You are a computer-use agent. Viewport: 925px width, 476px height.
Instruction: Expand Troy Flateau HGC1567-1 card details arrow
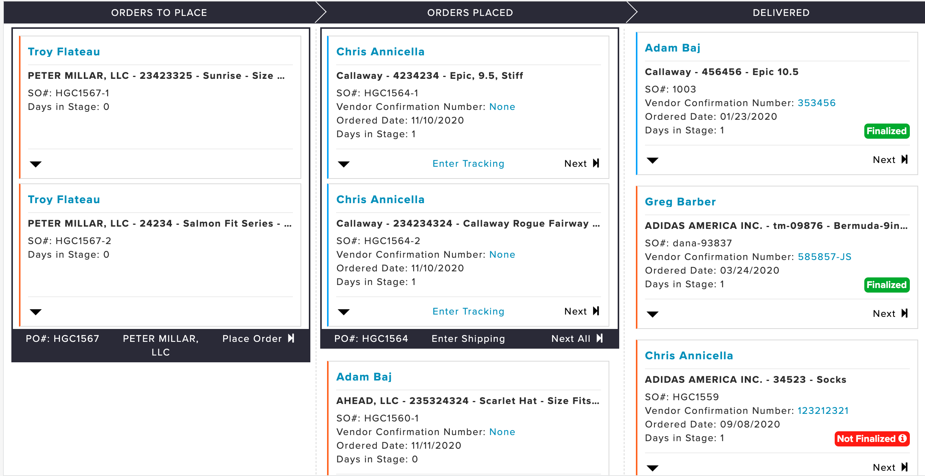click(36, 164)
